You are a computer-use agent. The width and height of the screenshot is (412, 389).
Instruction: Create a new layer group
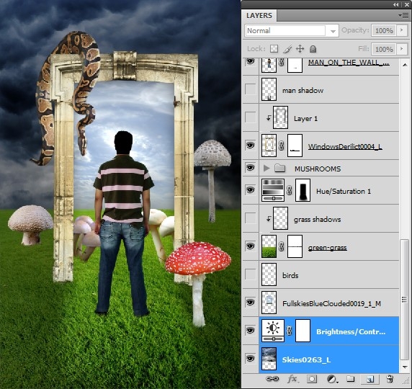click(x=350, y=378)
